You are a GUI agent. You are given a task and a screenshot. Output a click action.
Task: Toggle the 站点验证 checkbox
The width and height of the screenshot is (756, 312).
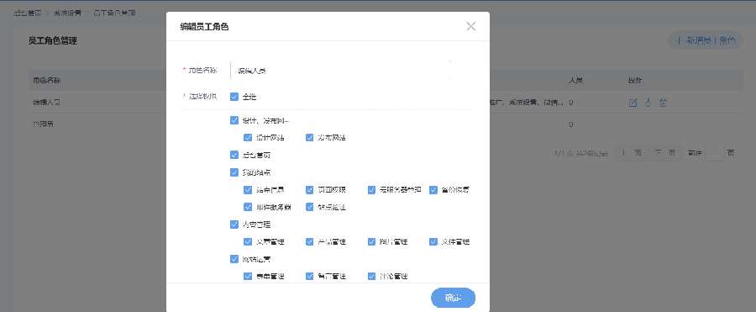309,207
